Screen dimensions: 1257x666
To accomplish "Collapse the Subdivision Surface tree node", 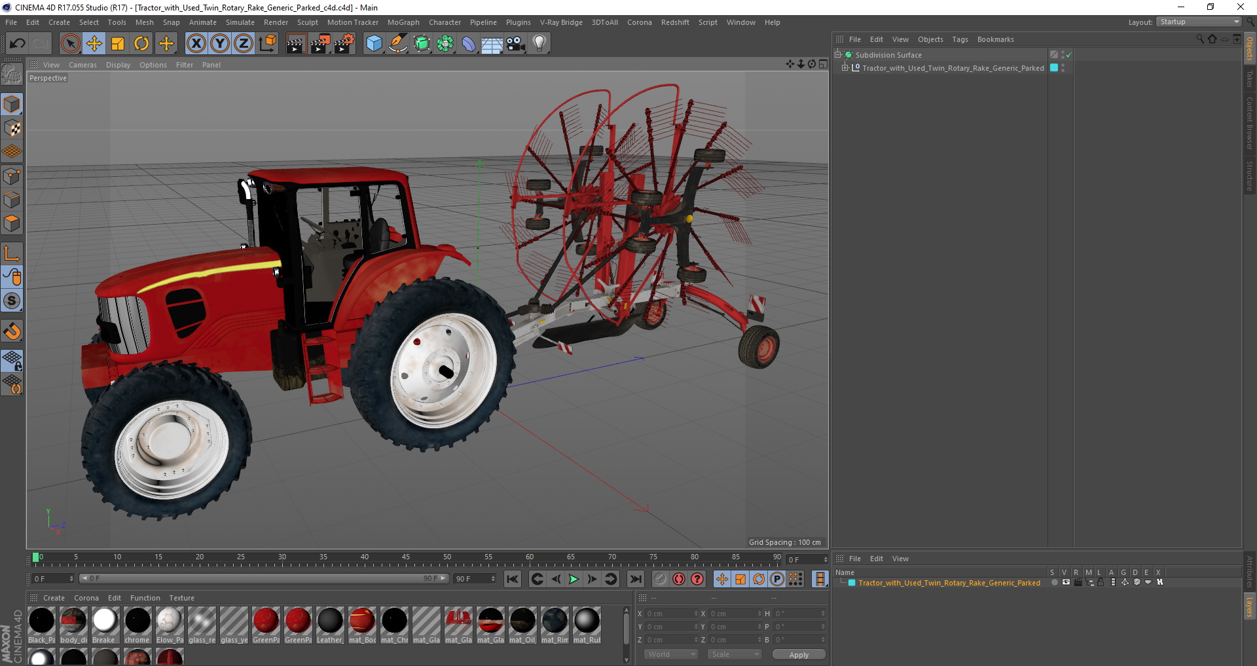I will [838, 55].
